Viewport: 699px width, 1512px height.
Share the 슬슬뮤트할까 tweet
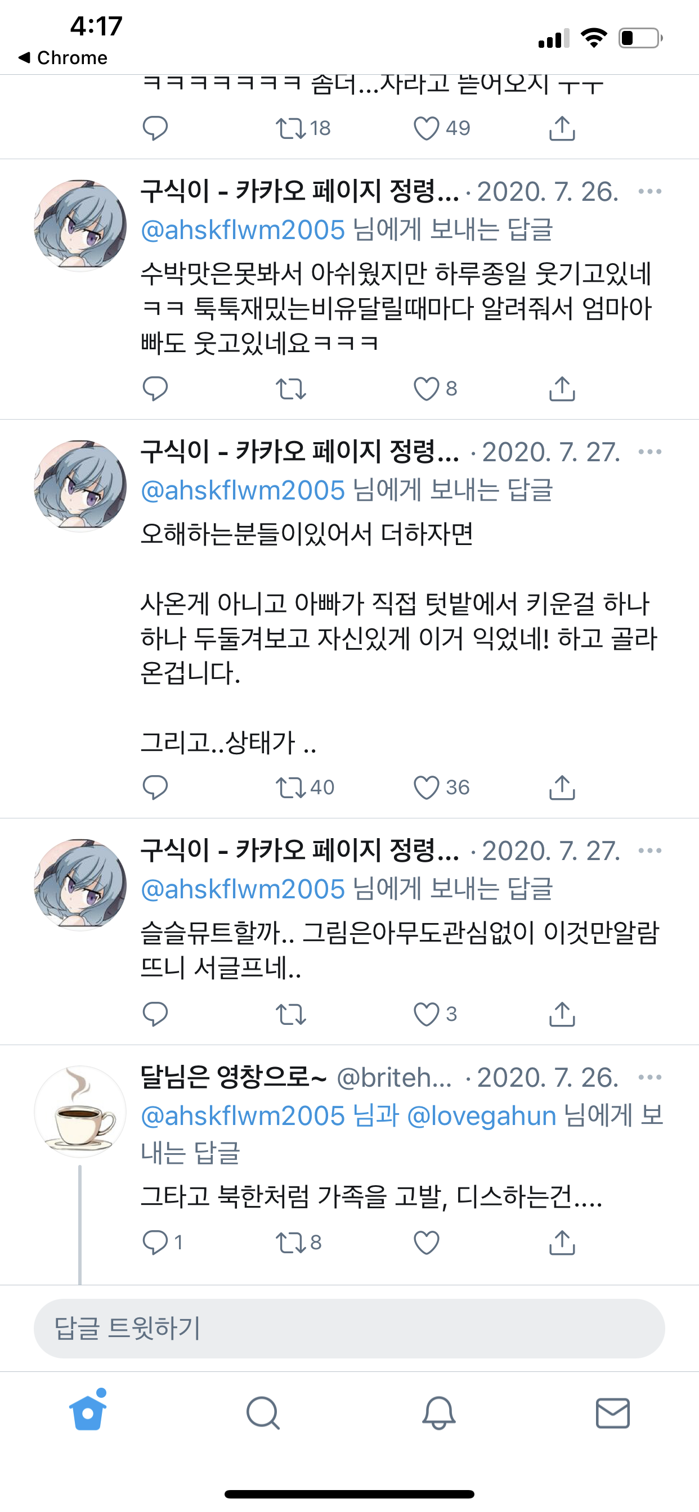(562, 1014)
